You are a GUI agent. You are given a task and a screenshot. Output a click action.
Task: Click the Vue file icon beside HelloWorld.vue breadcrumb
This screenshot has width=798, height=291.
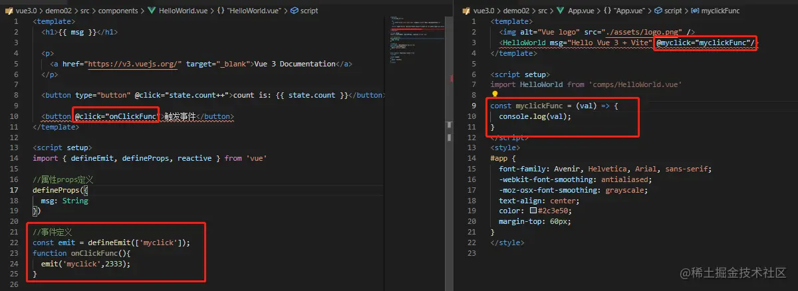click(x=152, y=11)
